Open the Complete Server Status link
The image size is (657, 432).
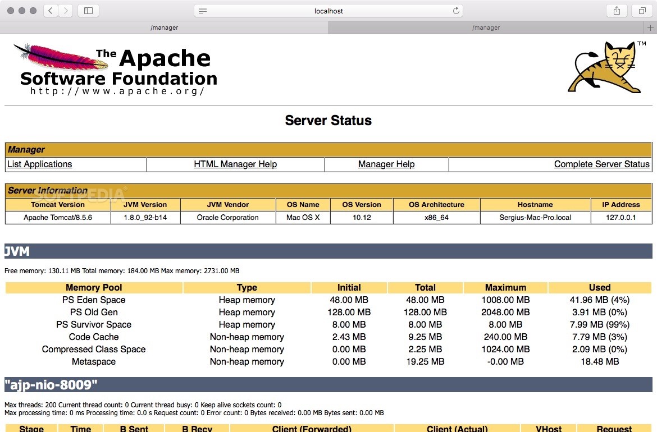602,164
